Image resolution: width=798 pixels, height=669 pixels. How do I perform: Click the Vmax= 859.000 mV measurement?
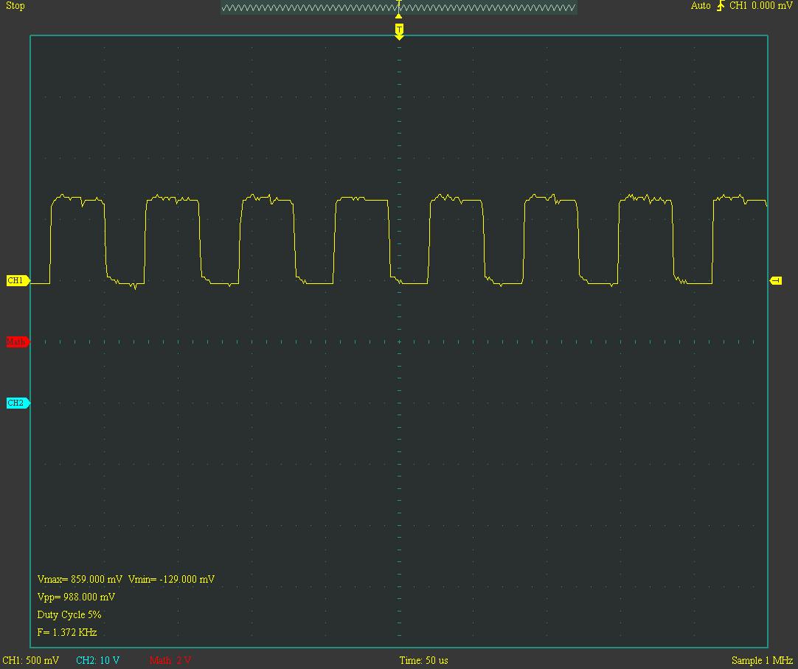(x=80, y=580)
